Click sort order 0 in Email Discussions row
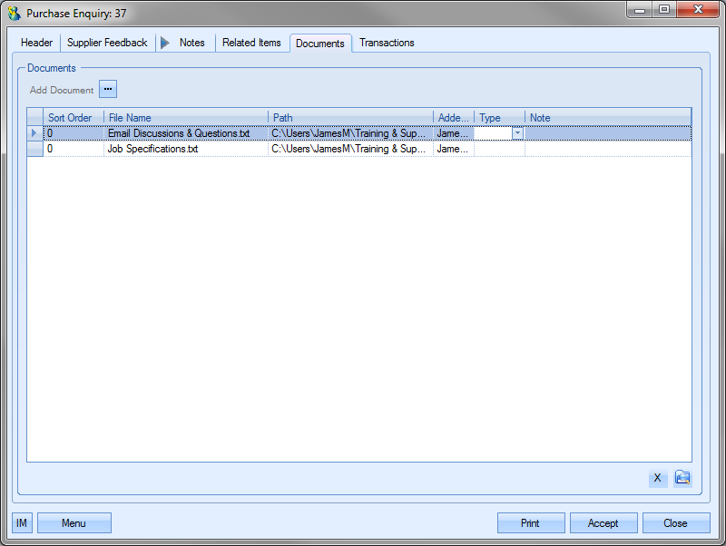The width and height of the screenshot is (726, 546). [x=74, y=133]
